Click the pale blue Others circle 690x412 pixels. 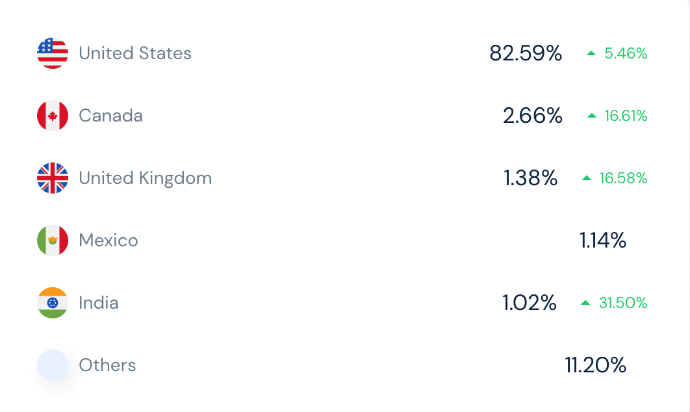53,365
